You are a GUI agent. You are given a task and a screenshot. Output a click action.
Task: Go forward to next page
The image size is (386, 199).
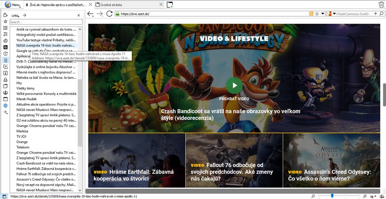[100, 14]
